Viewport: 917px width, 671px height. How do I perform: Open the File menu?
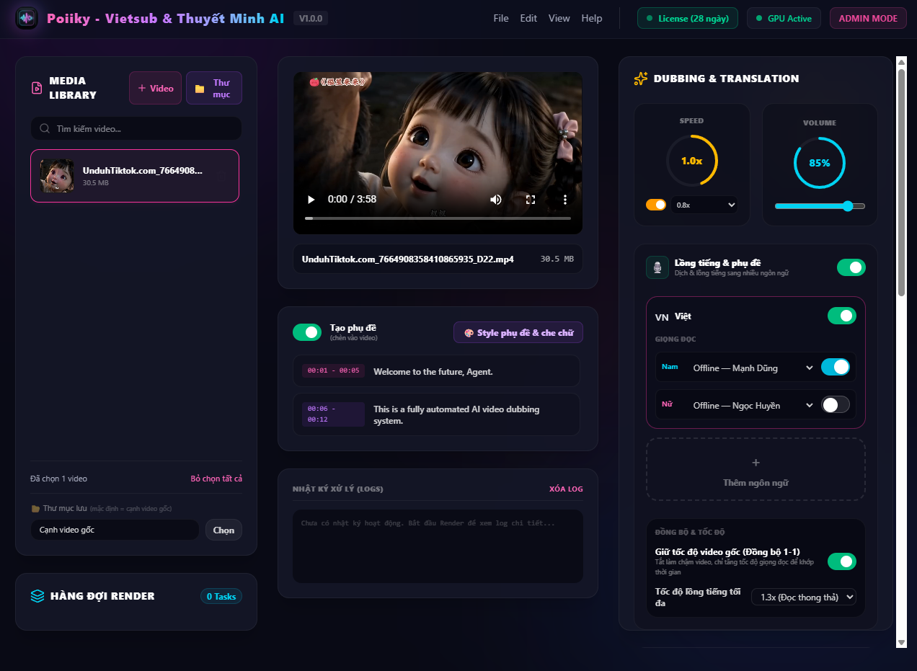(501, 18)
